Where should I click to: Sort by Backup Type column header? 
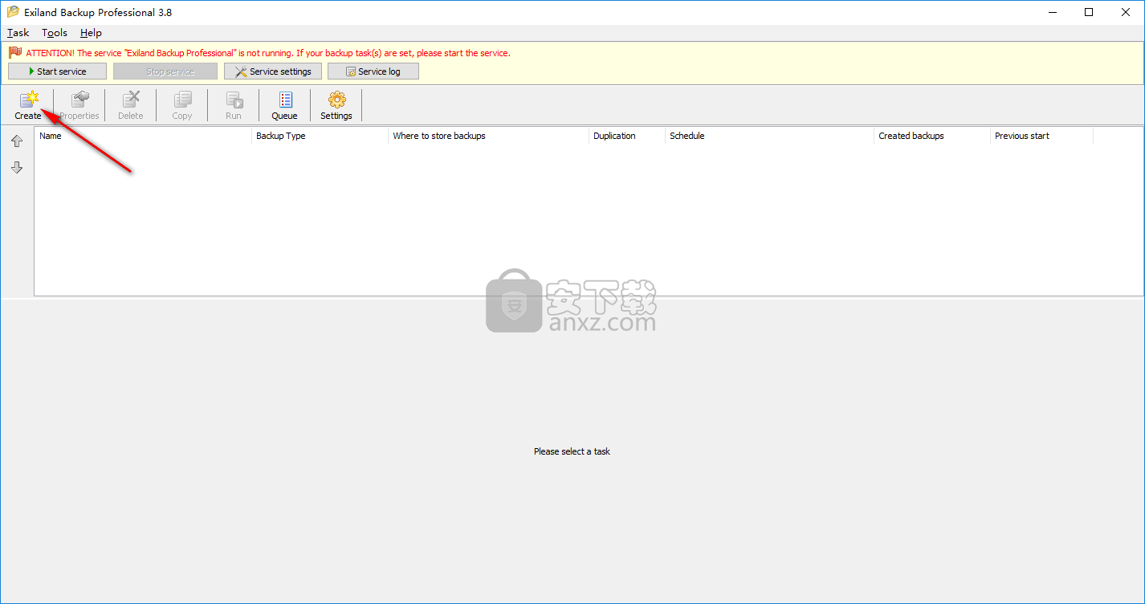[320, 136]
